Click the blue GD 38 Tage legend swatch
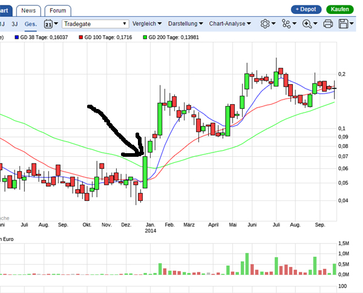This screenshot has height=293, width=363. tap(17, 38)
